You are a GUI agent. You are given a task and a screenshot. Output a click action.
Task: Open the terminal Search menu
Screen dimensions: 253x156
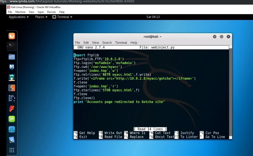tap(107, 43)
